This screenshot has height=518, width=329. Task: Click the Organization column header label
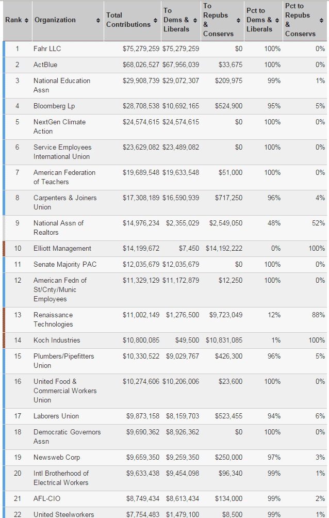pyautogui.click(x=55, y=20)
